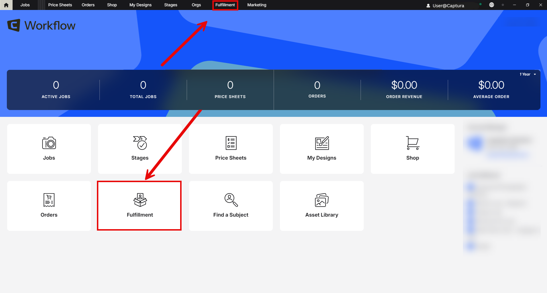This screenshot has height=293, width=547.
Task: Click the Orders receipt icon
Action: coord(49,200)
